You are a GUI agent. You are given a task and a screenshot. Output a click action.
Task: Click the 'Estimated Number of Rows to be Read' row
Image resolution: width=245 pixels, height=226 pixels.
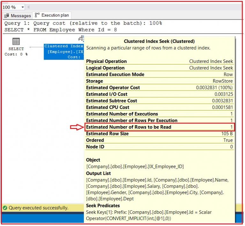tap(160, 127)
